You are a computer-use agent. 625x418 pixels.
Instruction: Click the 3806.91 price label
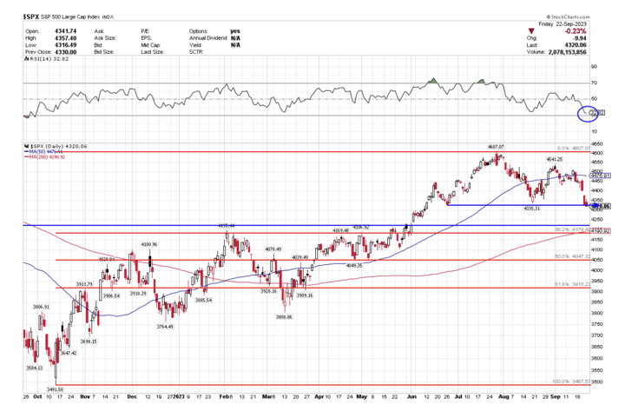pyautogui.click(x=41, y=307)
